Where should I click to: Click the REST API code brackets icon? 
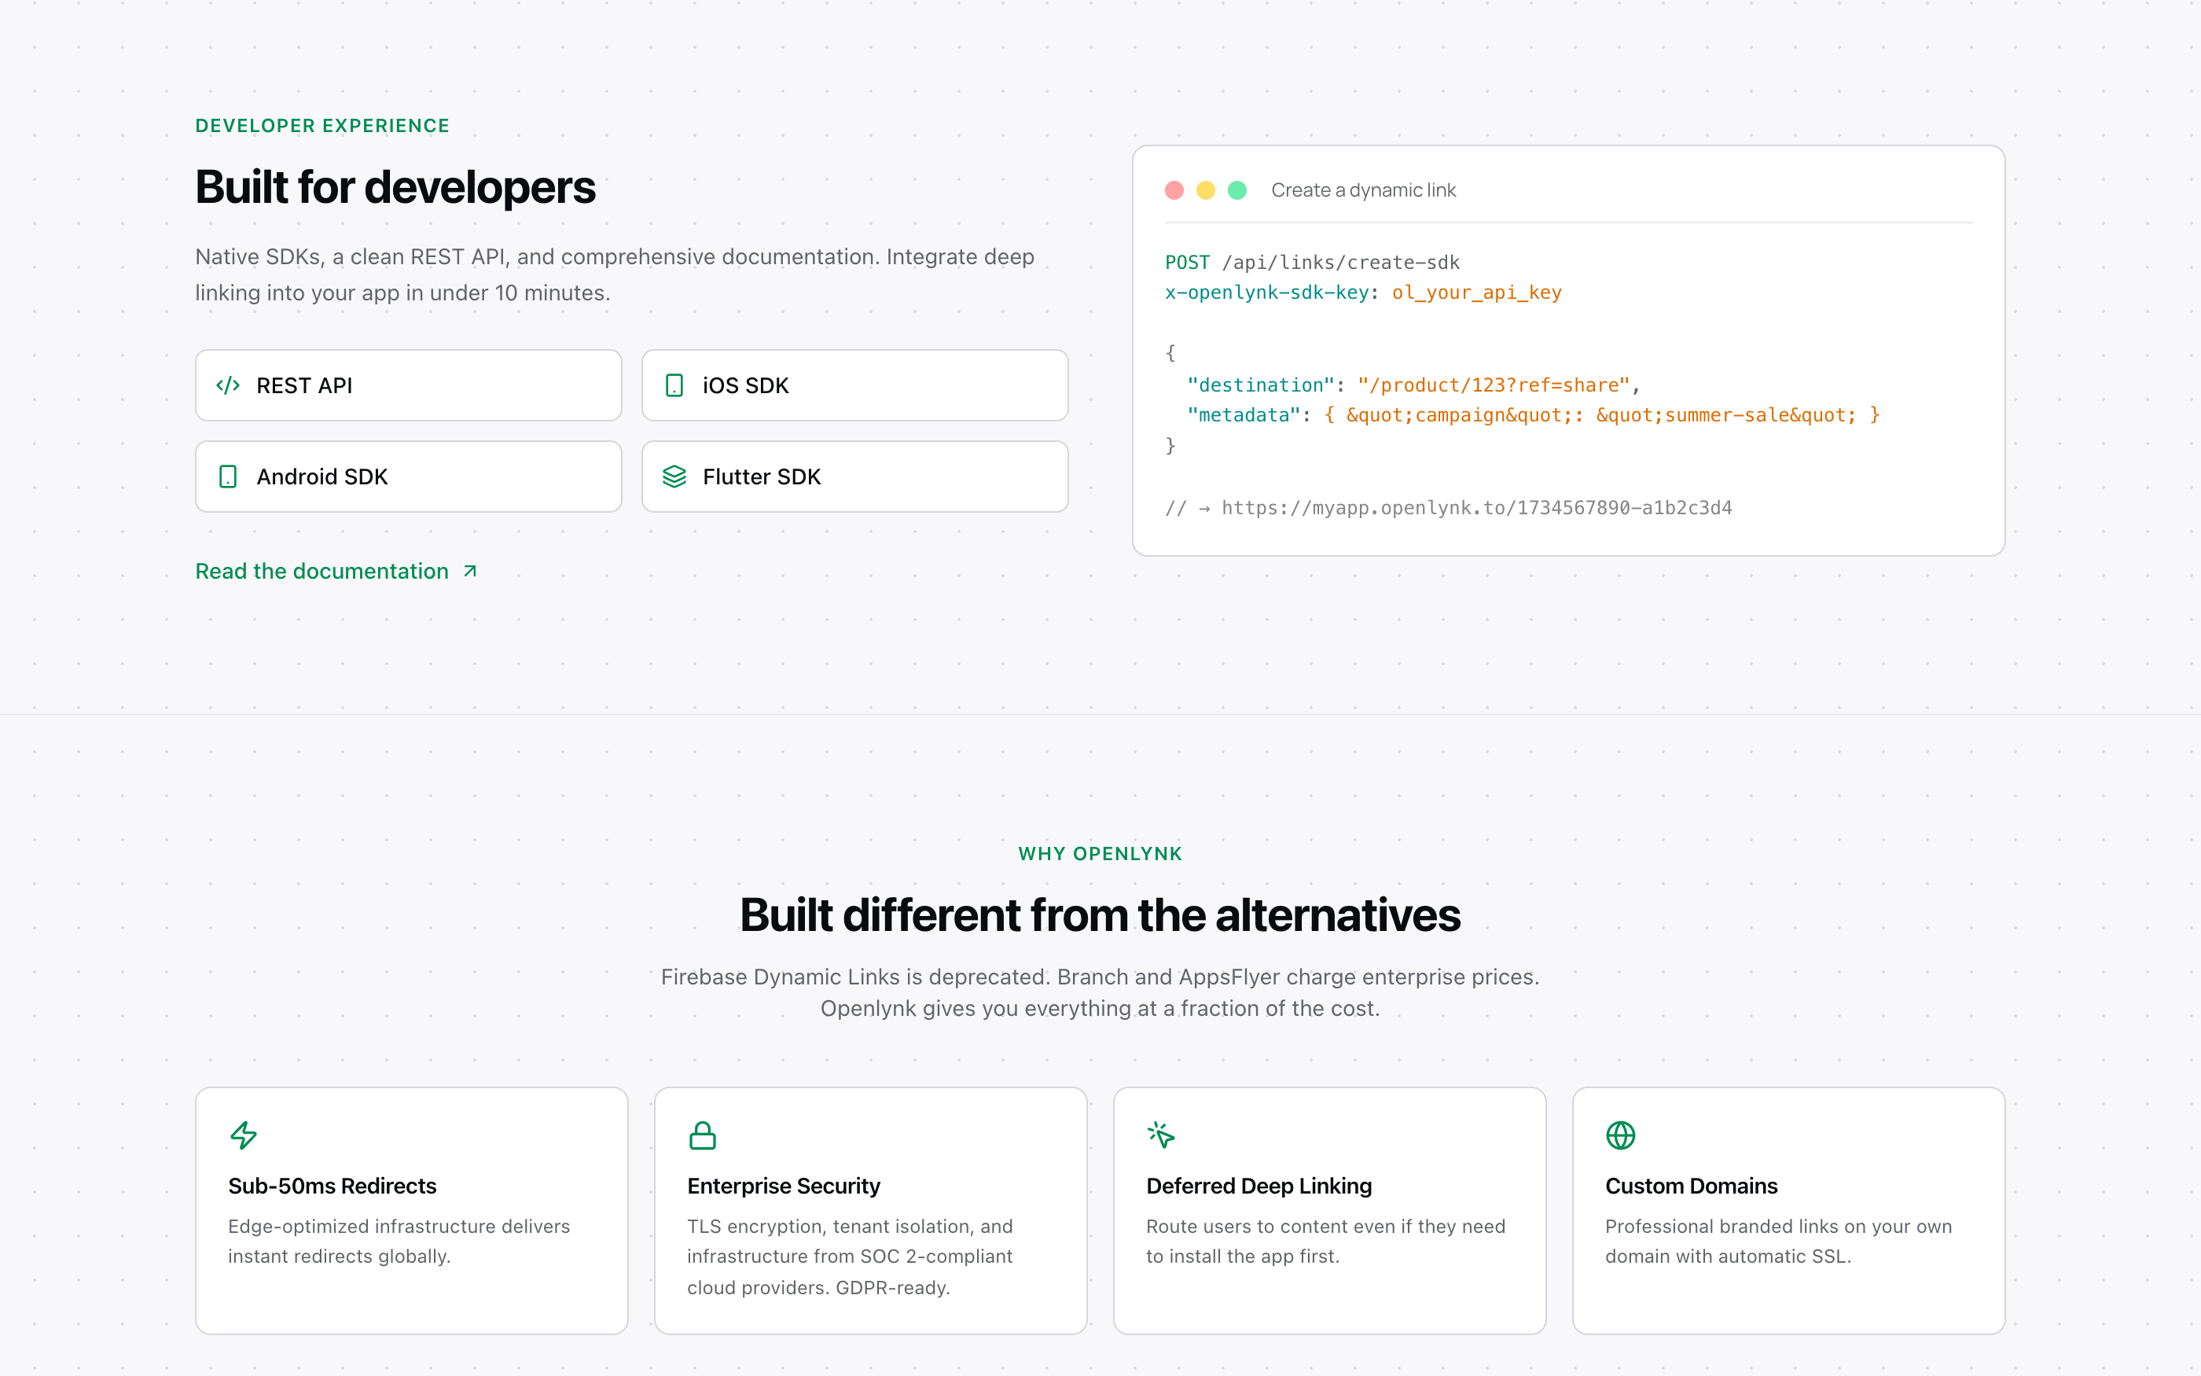coord(227,386)
